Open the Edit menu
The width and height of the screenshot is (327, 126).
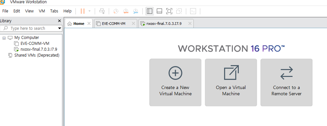17,11
